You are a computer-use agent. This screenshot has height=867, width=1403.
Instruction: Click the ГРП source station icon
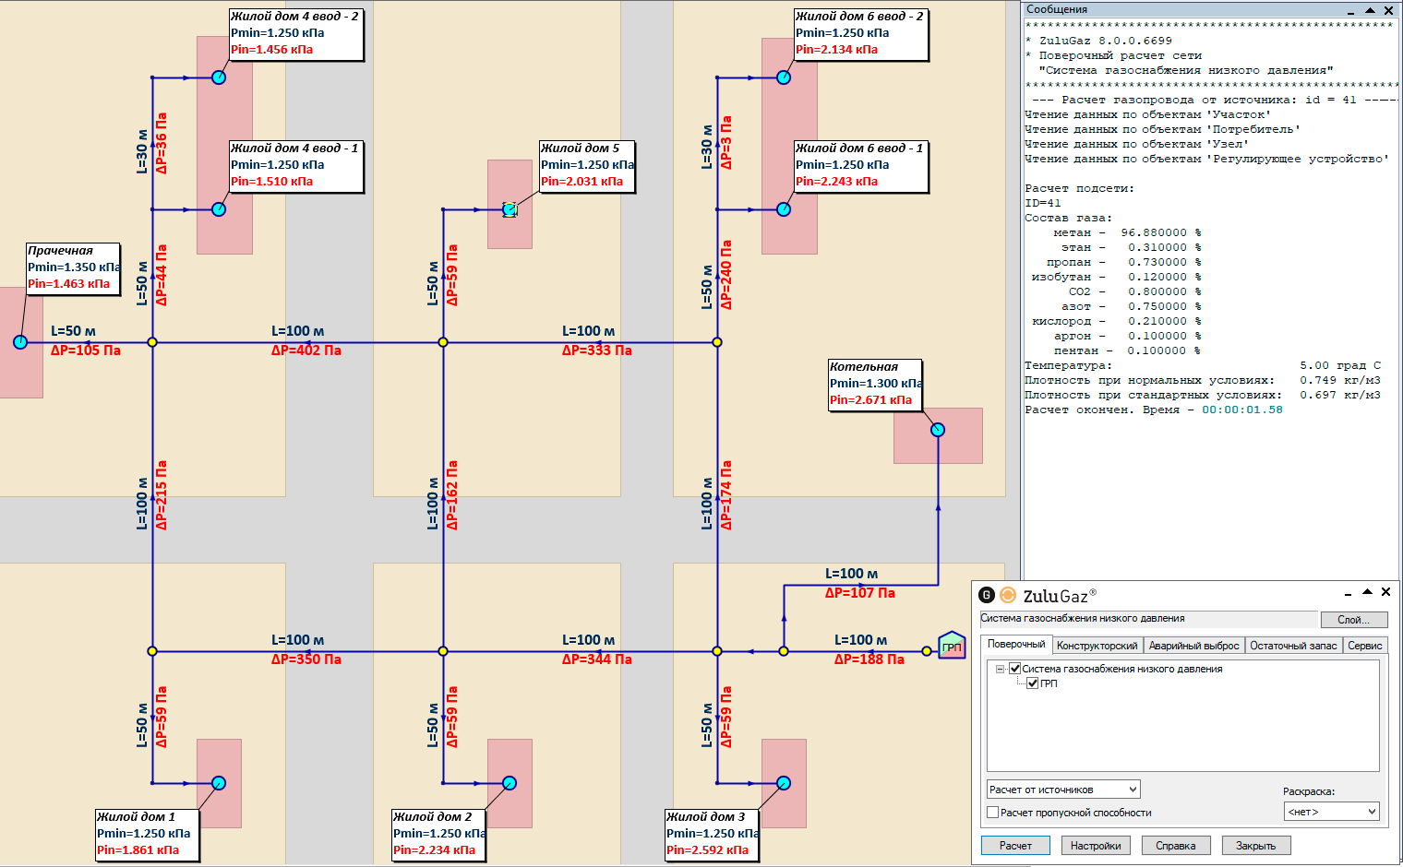coord(951,646)
